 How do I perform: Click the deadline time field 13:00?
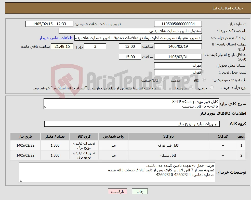[x=130, y=46]
